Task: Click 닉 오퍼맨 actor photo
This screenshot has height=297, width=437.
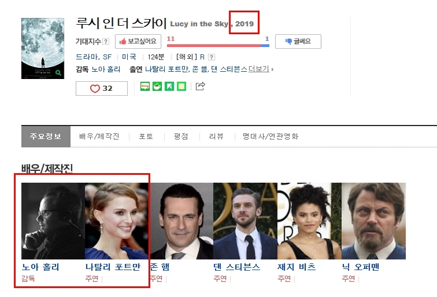Action: click(373, 221)
